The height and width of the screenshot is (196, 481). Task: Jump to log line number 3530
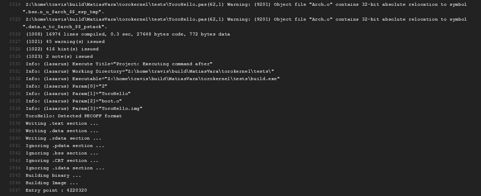(x=15, y=64)
